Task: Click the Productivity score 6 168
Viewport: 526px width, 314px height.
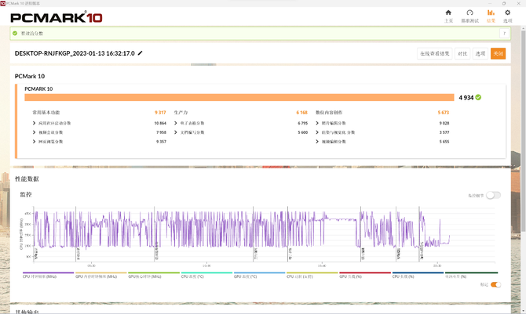Action: (x=301, y=113)
